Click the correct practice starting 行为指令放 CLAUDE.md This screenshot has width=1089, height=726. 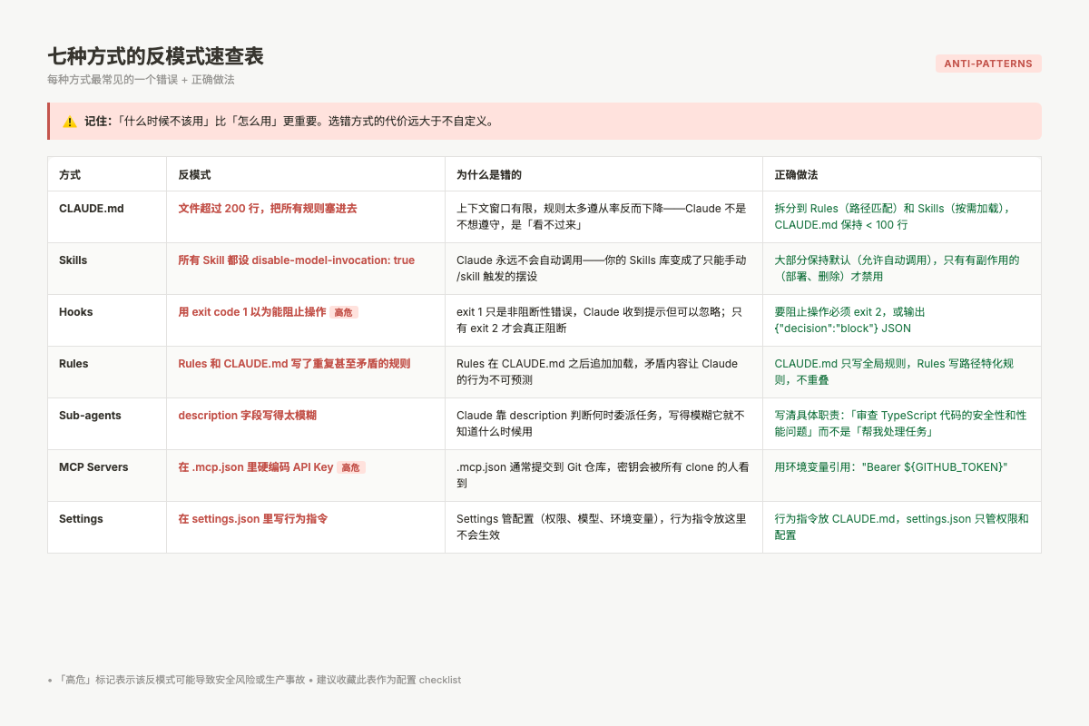tap(901, 526)
